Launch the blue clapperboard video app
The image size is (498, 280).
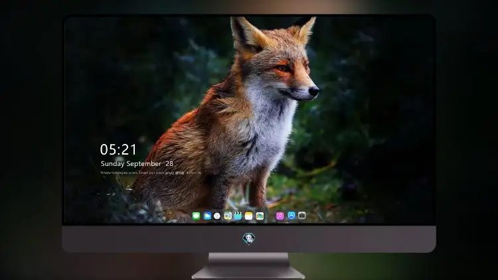click(238, 216)
